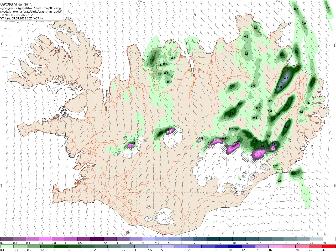The width and height of the screenshot is (336, 252).
Task: Click the 'IT: Mið. 06. 08. 2025 15Z' line
Action: pyautogui.click(x=17, y=15)
